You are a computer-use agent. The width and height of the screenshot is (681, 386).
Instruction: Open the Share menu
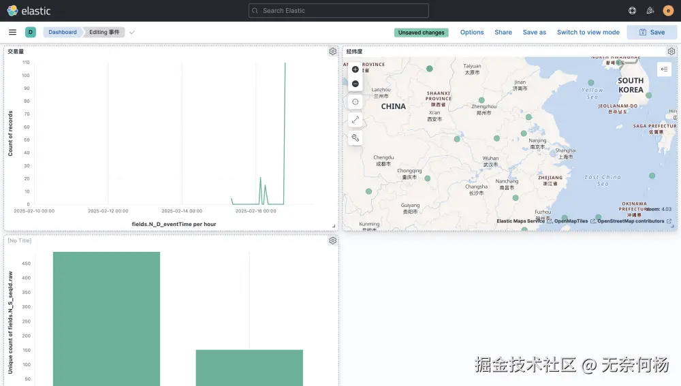pyautogui.click(x=503, y=32)
